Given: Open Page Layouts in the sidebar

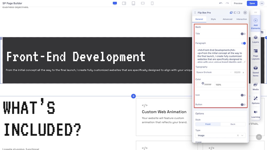Looking at the screenshot, I should click(x=256, y=54).
